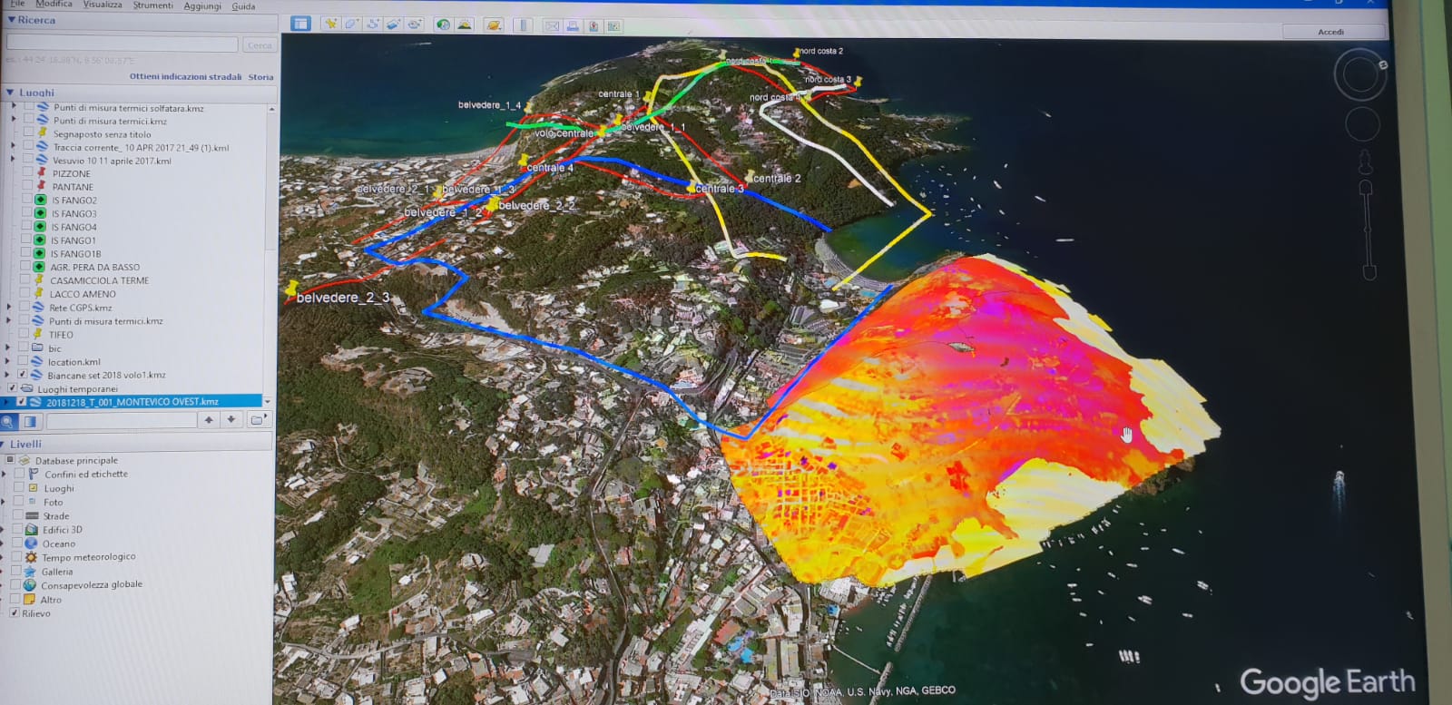Enable the Strade layer checkbox
Viewport: 1452px width, 705px height.
(17, 515)
